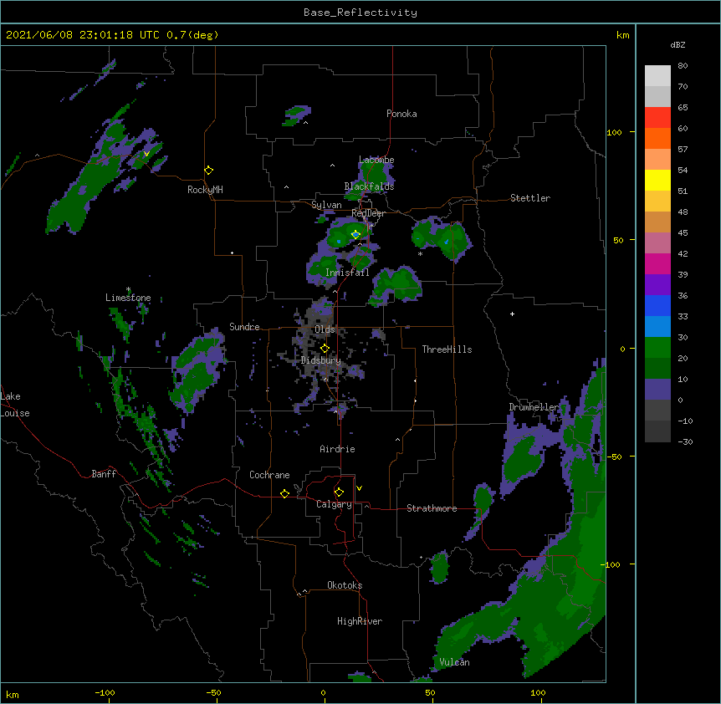Select the caret marker southwest of Ponoka
The height and width of the screenshot is (704, 721).
pyautogui.click(x=306, y=123)
